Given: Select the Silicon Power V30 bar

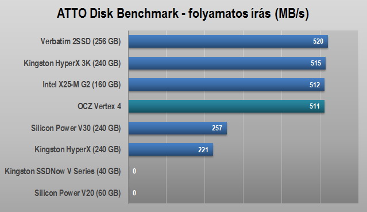Looking at the screenshot, I should click(x=177, y=128).
